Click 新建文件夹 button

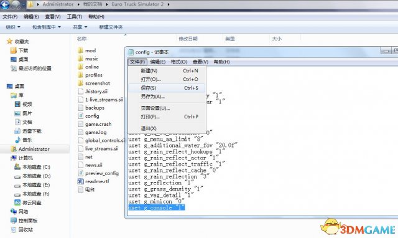[x=111, y=27]
